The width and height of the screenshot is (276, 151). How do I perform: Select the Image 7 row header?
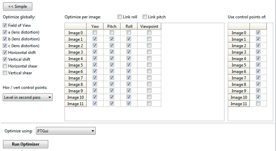(x=75, y=78)
